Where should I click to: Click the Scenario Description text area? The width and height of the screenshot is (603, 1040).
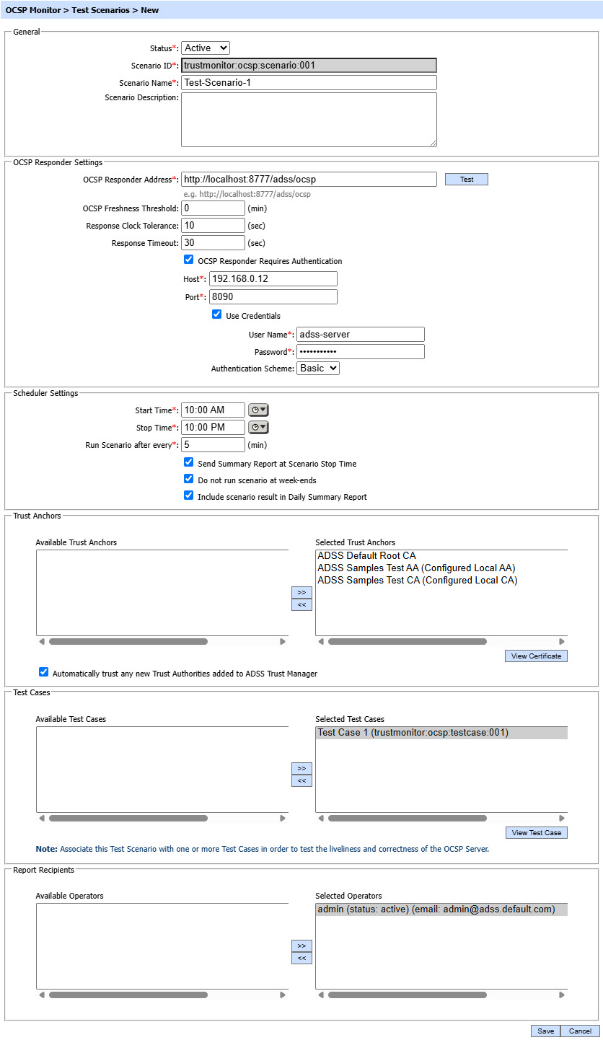click(309, 120)
